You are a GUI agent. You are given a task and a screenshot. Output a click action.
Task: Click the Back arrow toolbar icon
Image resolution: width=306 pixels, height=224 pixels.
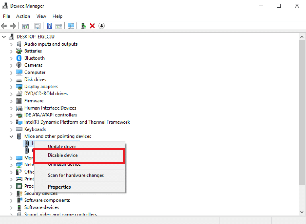(4, 26)
